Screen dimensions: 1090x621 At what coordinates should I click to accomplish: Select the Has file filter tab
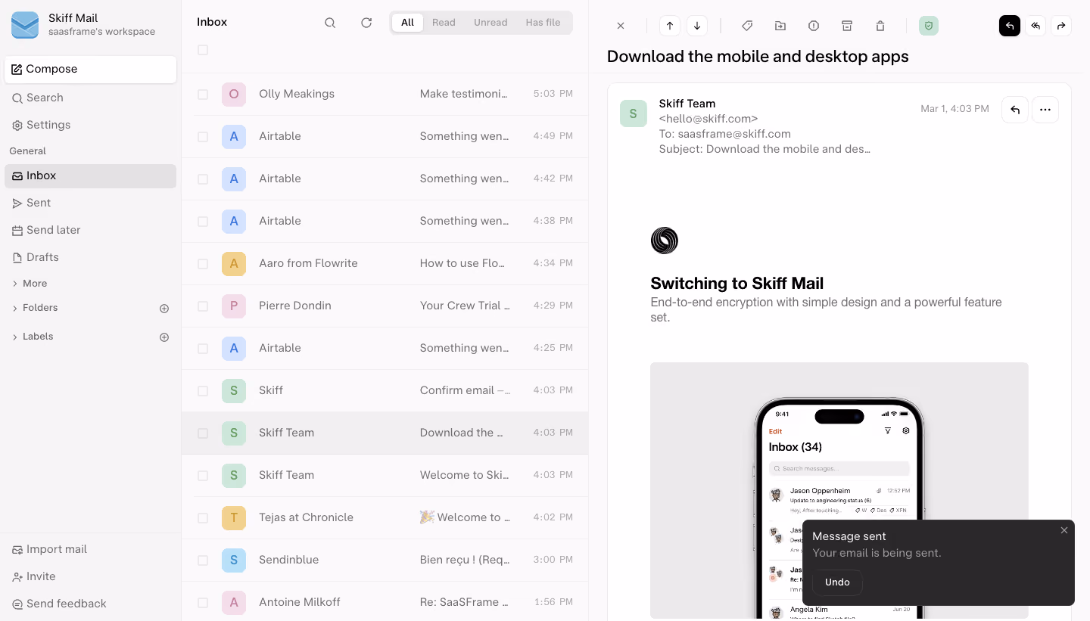click(x=543, y=23)
